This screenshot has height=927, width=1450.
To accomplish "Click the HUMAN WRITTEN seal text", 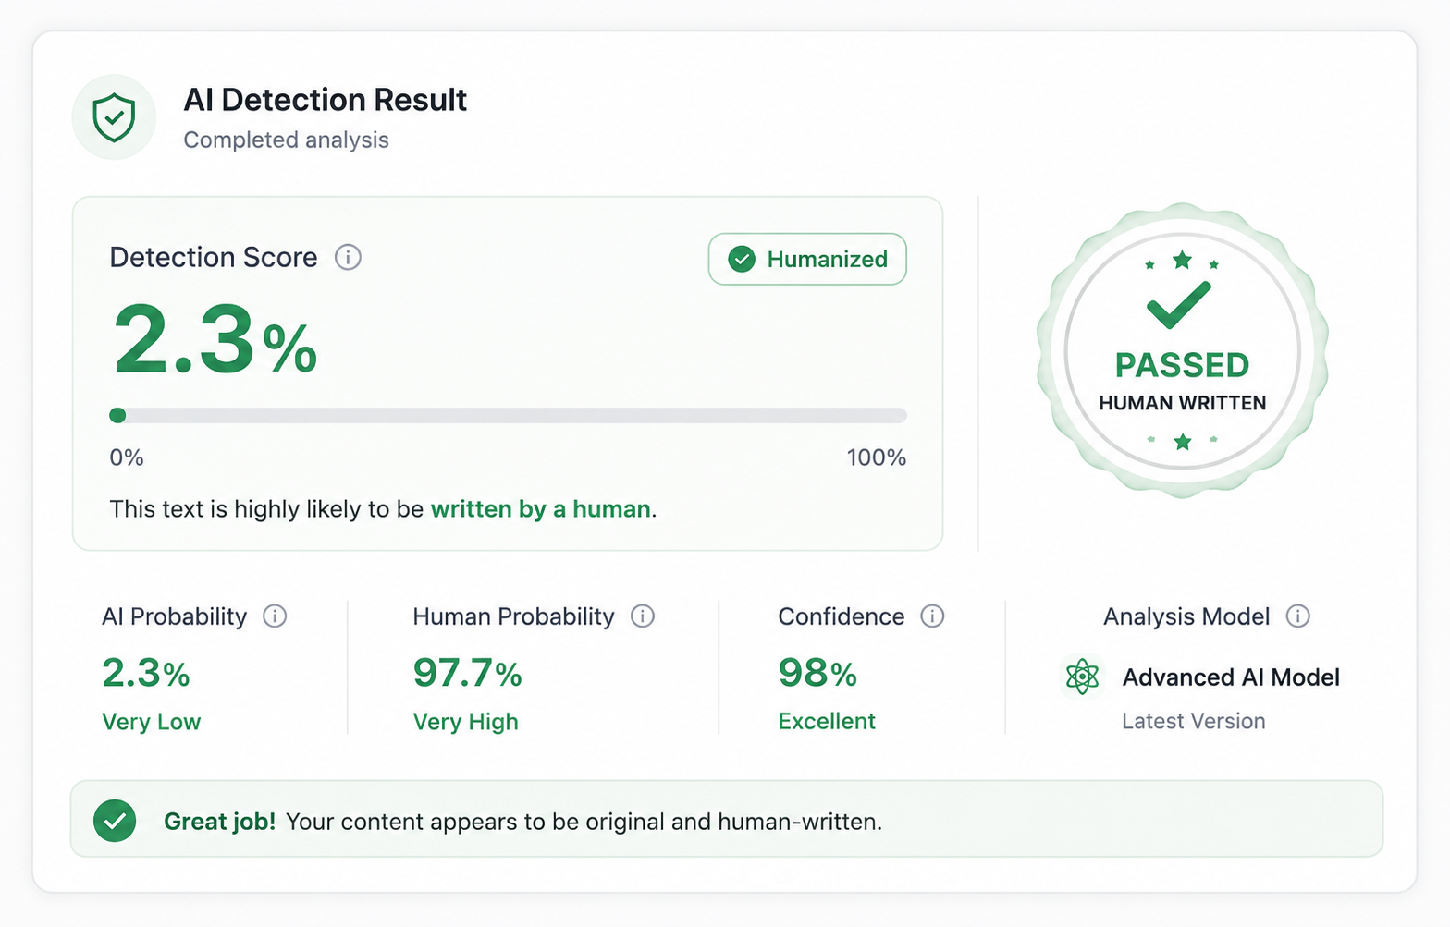I will [1183, 403].
